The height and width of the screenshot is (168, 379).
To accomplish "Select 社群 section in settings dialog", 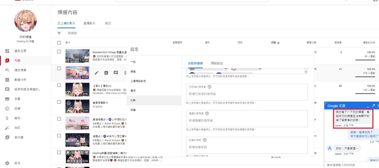I will click(154, 100).
